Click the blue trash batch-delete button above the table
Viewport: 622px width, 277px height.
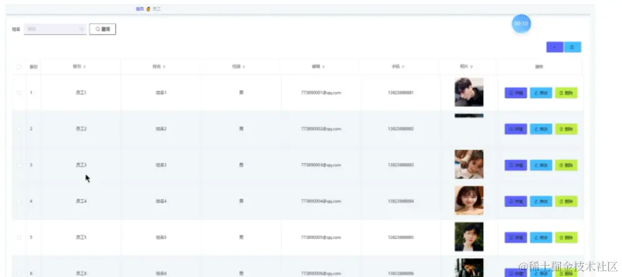pos(573,47)
